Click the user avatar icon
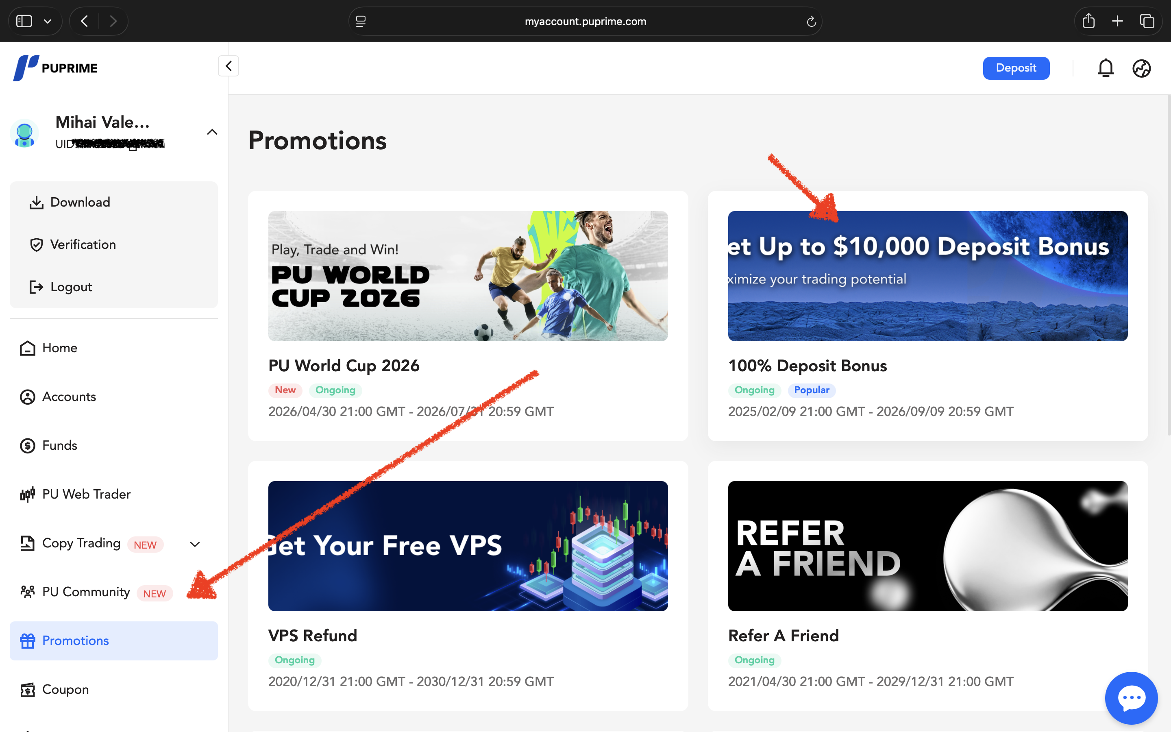The width and height of the screenshot is (1171, 732). click(24, 133)
